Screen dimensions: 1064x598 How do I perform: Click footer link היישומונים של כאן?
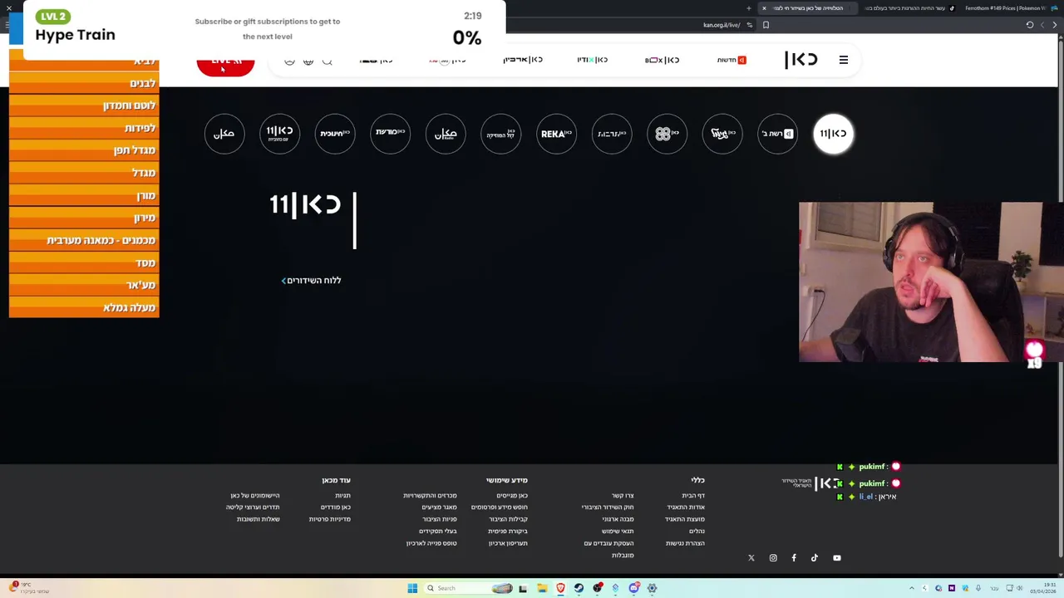255,496
